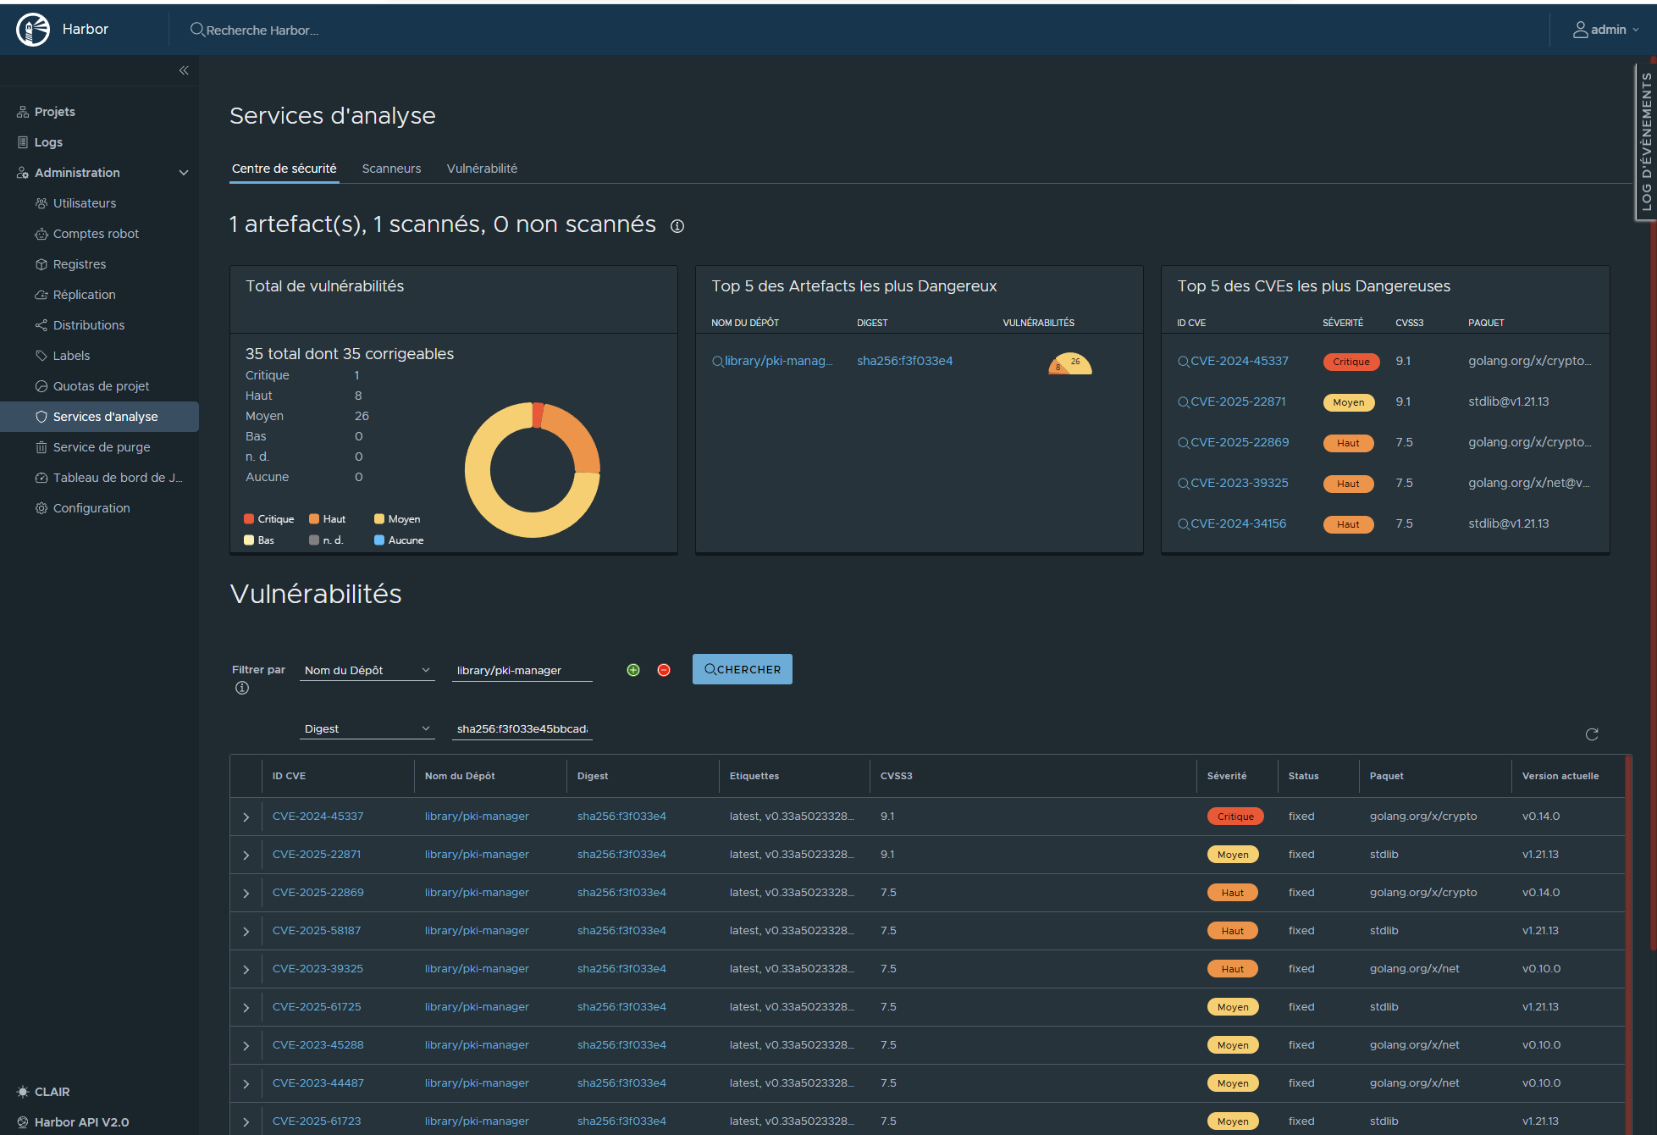Open the Nom du Dépôt filter dropdown
This screenshot has width=1657, height=1135.
pos(367,670)
